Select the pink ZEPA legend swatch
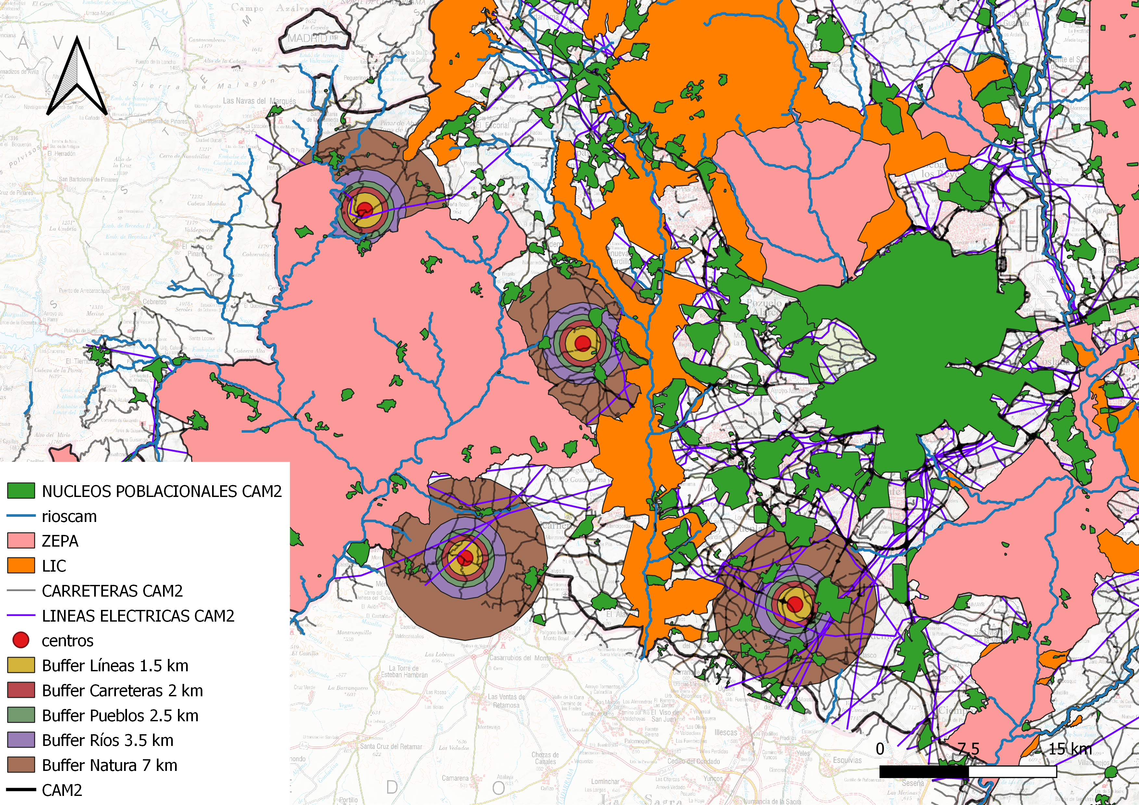This screenshot has width=1139, height=805. (21, 541)
